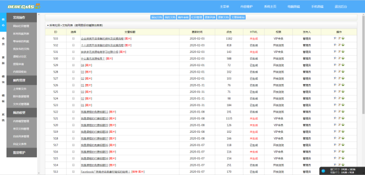Click the edit icon for article 521
This screenshot has height=175, width=365.
click(x=339, y=118)
